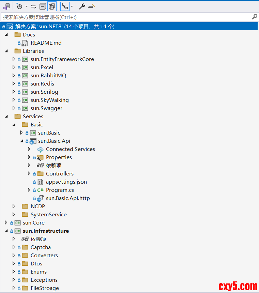259x293 pixels.
Task: Toggle the preview selected items icon
Action: pos(91,6)
